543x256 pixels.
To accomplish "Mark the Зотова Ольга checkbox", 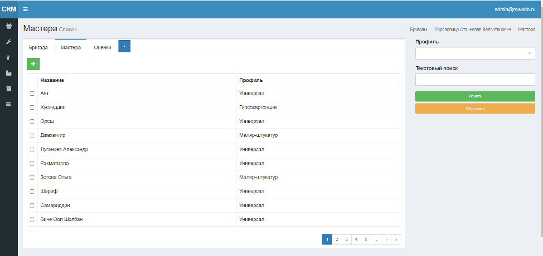I will [x=32, y=177].
